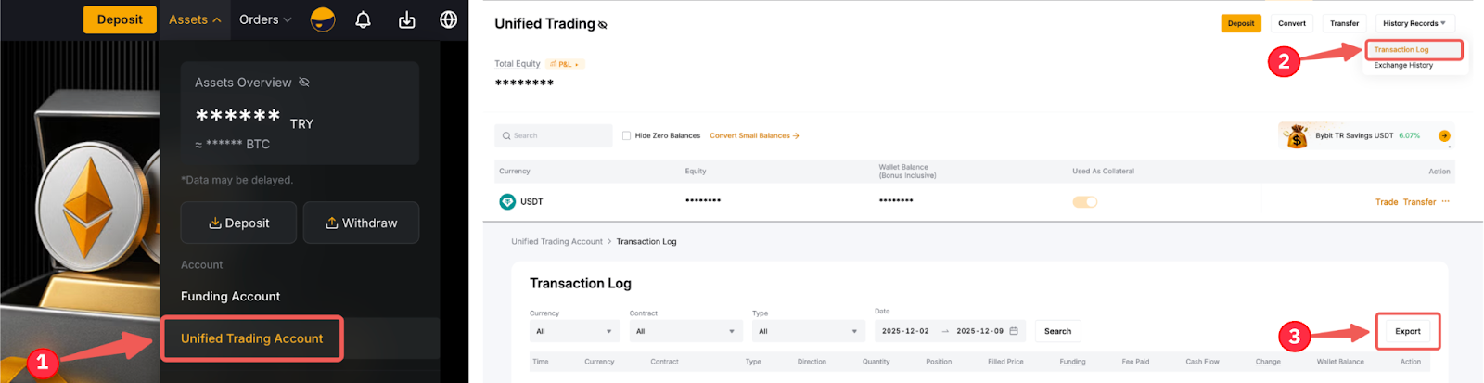This screenshot has height=383, width=1484.
Task: Open the Currency filter dropdown
Action: 575,331
